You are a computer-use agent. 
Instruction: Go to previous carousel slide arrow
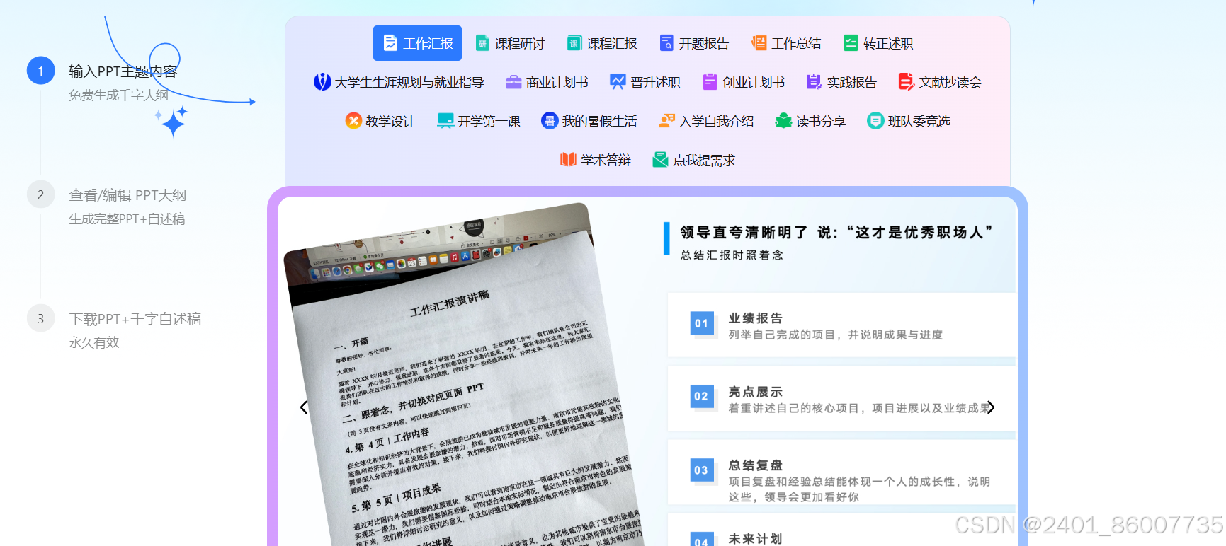pos(304,407)
